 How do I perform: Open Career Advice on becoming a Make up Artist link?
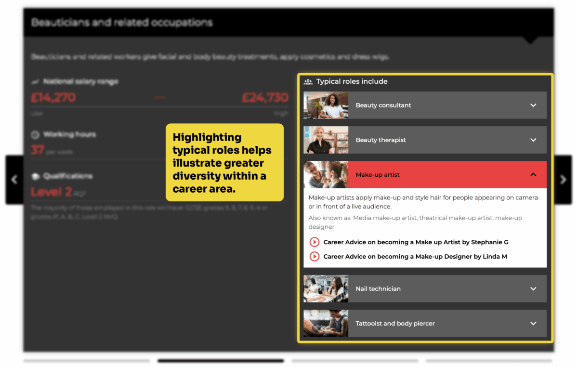click(416, 242)
